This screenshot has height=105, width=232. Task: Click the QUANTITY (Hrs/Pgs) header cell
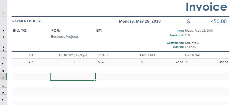tap(73, 55)
